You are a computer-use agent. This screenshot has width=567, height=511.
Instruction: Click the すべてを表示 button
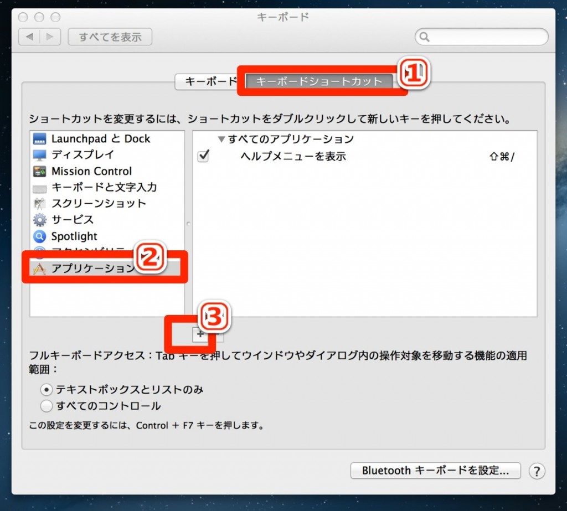110,37
